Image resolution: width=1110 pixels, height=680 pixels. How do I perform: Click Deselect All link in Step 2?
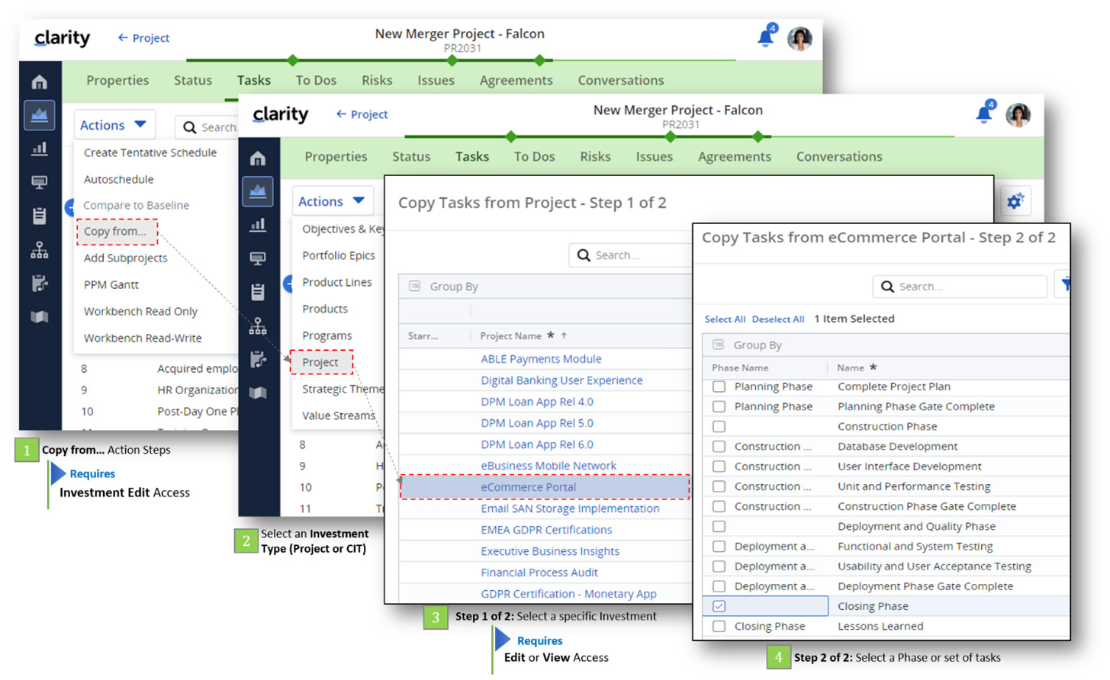tap(778, 319)
